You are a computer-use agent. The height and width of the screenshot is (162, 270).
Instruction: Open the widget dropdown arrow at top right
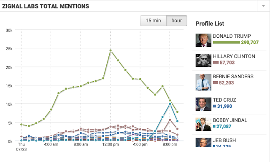pyautogui.click(x=263, y=6)
